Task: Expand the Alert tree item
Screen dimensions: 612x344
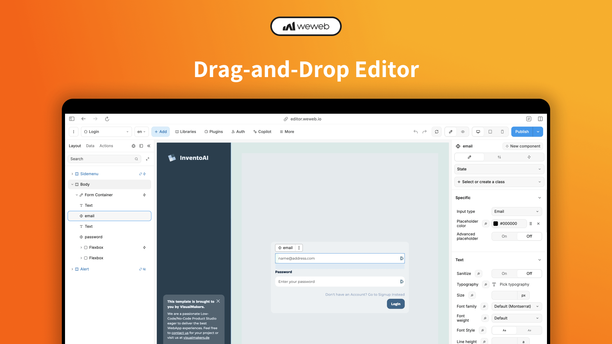Action: point(72,269)
